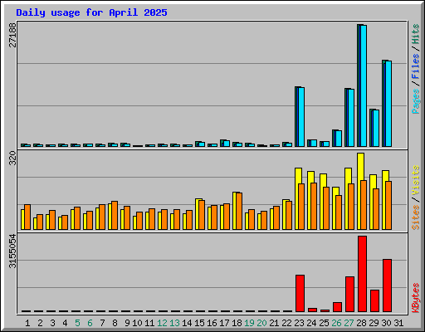This screenshot has width=425, height=332.
Task: Click the red KBytes bar for day 28
Action: click(362, 274)
